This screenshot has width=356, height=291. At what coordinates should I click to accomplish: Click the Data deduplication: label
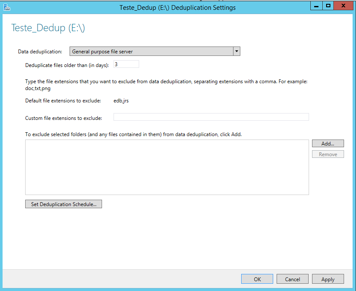40,52
